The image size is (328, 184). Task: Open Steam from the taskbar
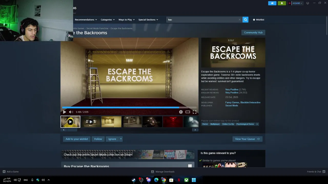[x=134, y=180]
